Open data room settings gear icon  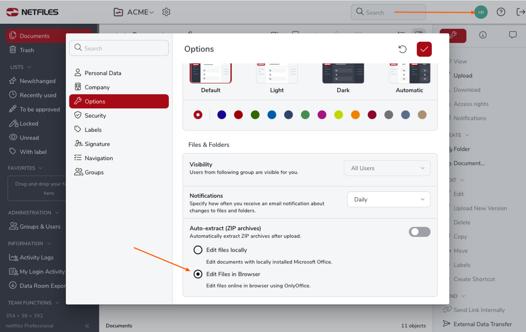pos(166,12)
